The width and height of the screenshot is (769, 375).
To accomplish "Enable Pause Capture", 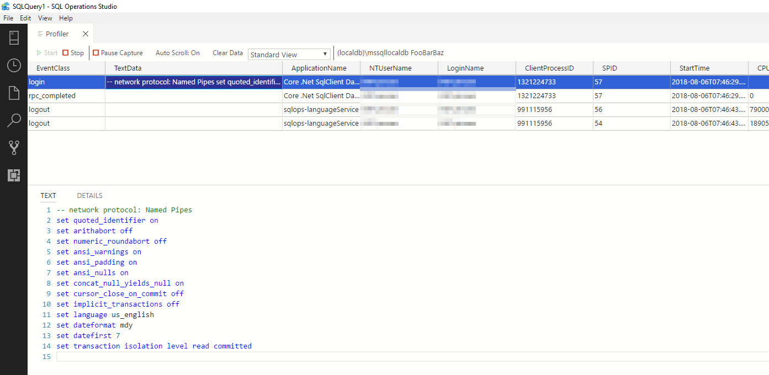I will click(118, 52).
